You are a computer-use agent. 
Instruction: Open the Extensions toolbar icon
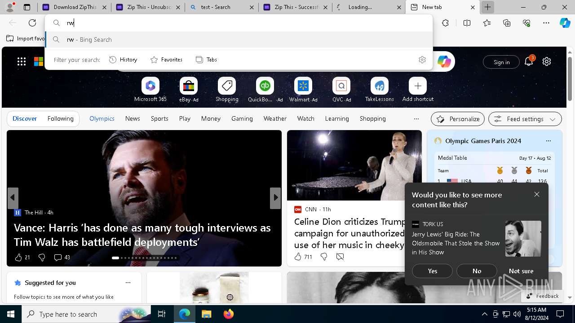pos(445,23)
